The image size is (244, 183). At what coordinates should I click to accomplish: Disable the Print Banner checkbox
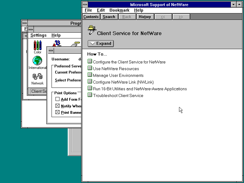58,112
